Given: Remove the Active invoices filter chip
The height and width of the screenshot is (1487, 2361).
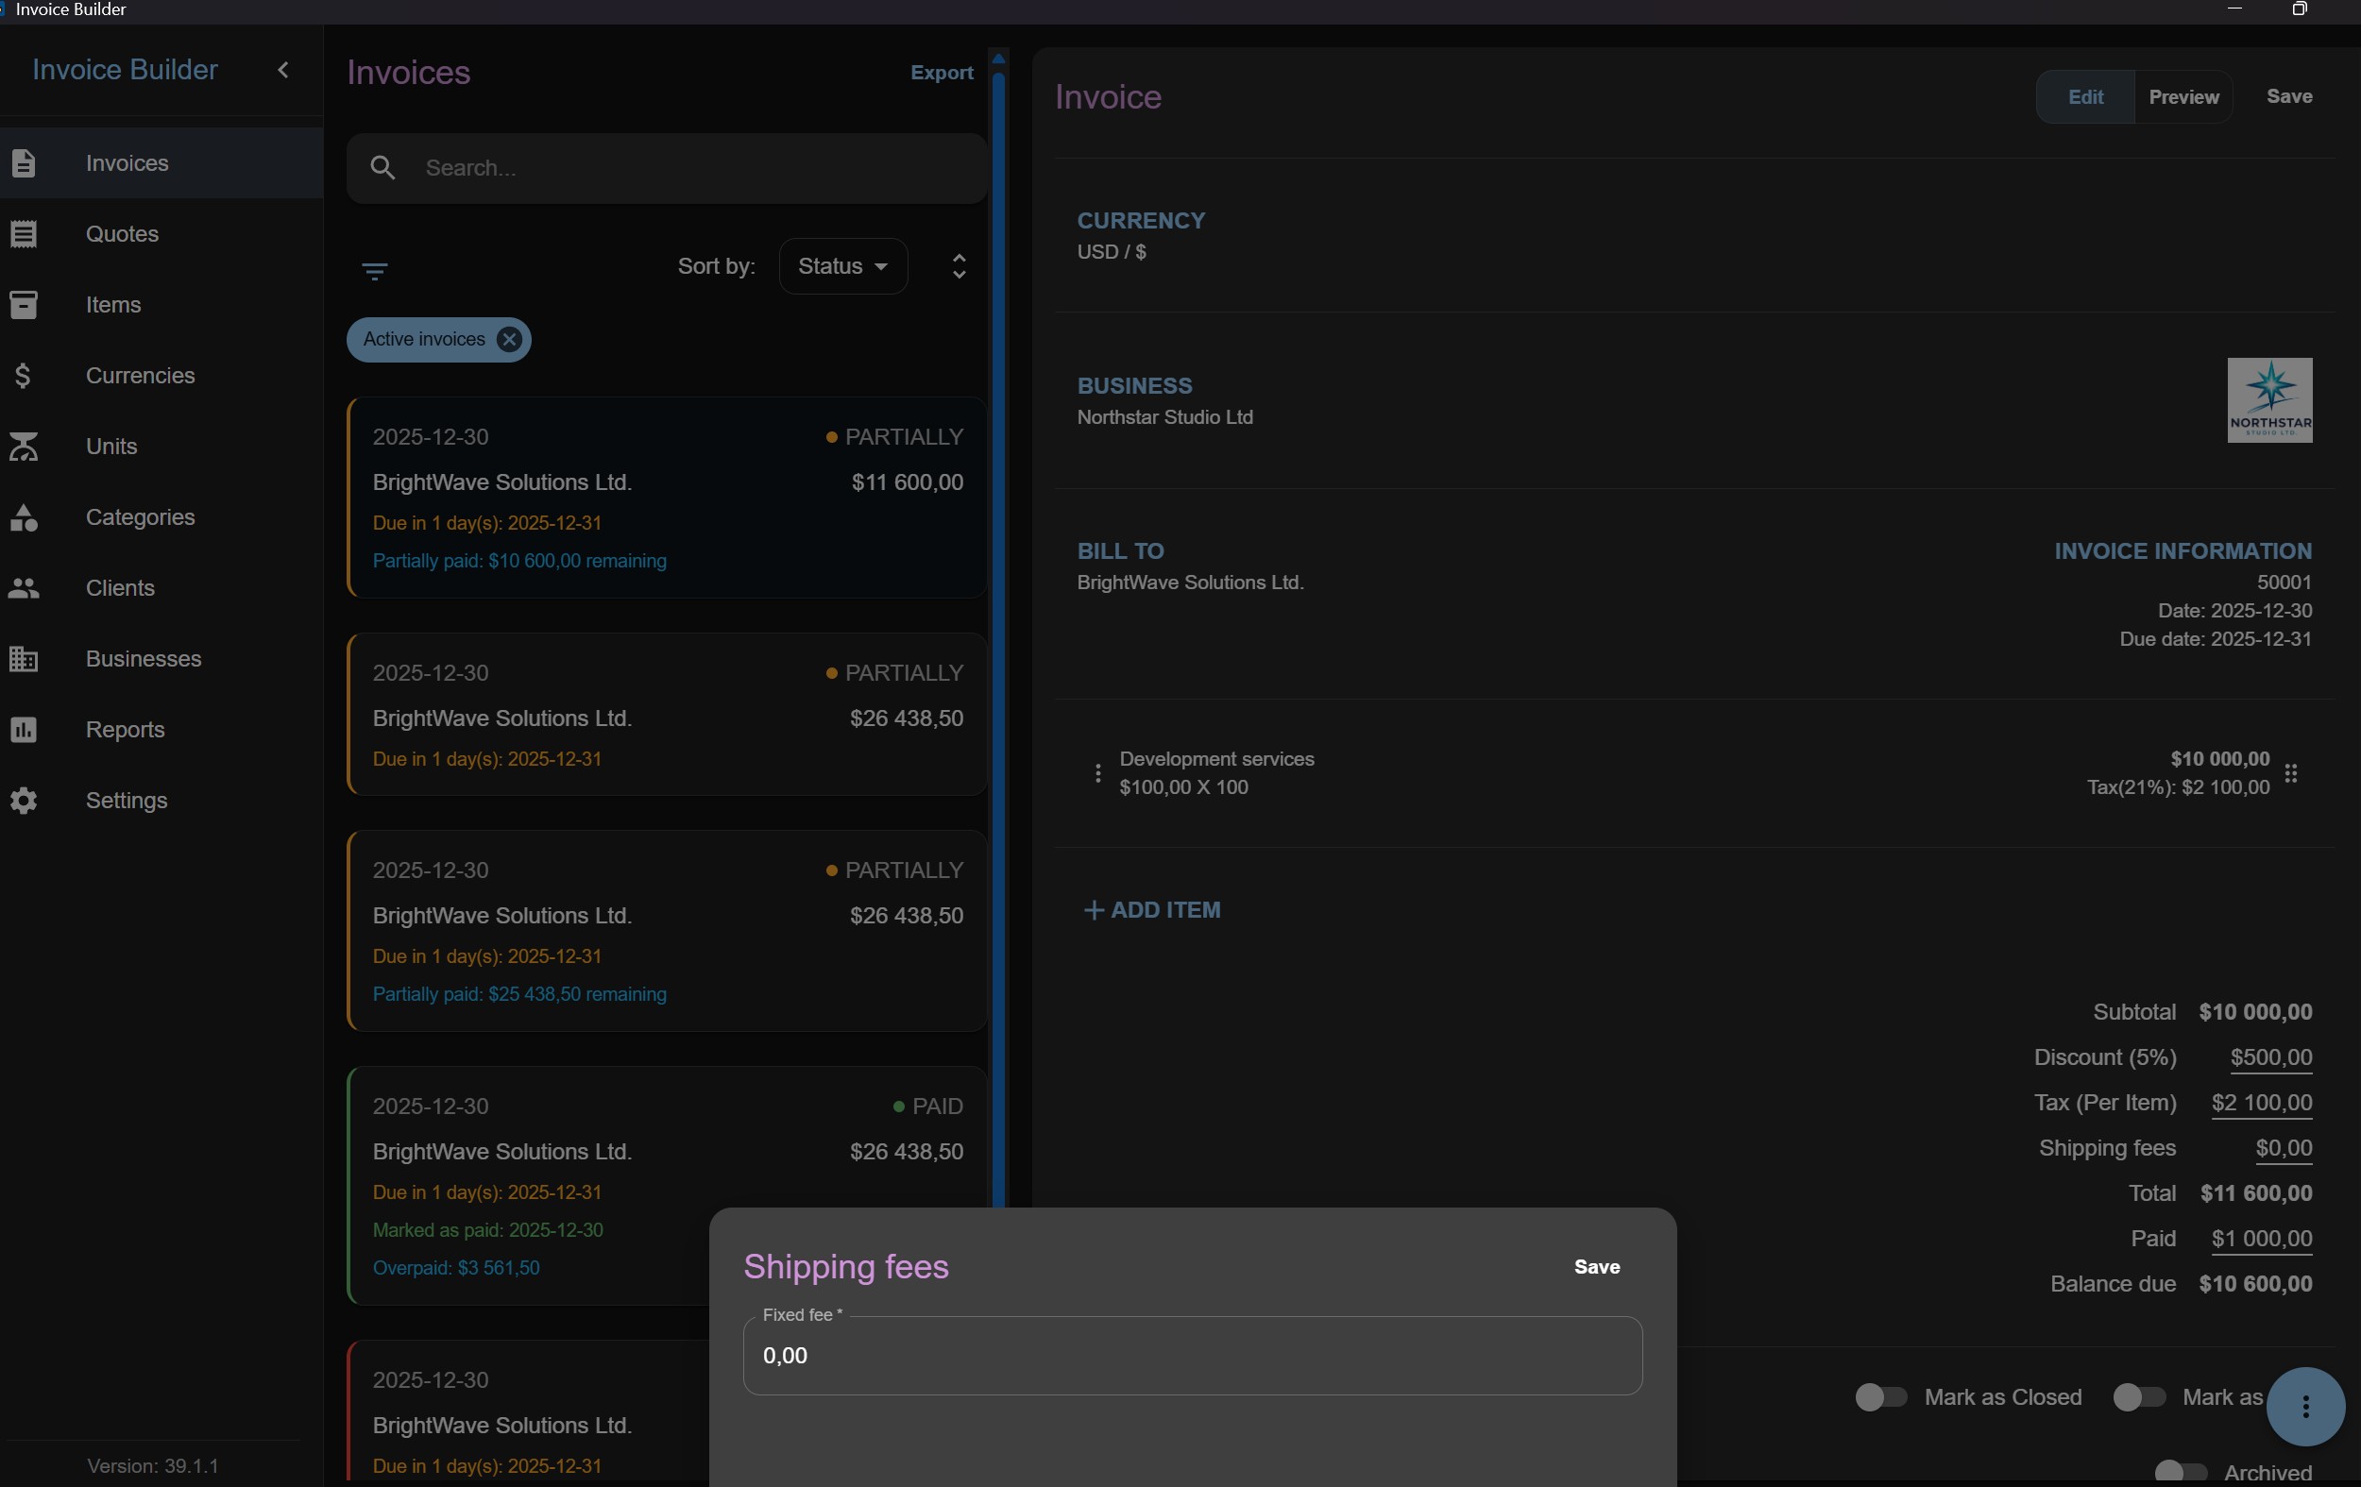Looking at the screenshot, I should pyautogui.click(x=509, y=339).
